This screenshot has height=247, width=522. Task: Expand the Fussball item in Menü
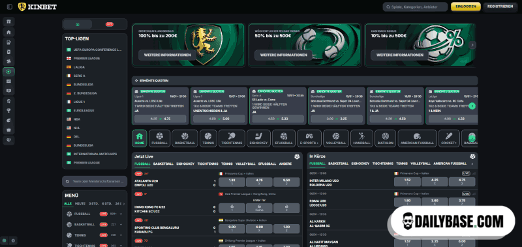pyautogui.click(x=121, y=214)
